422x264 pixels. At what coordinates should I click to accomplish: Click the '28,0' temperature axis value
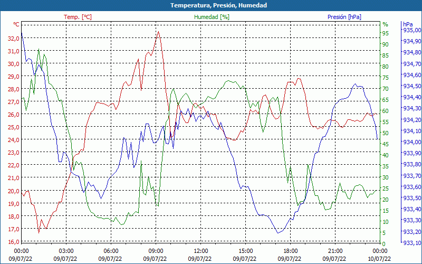(14, 89)
